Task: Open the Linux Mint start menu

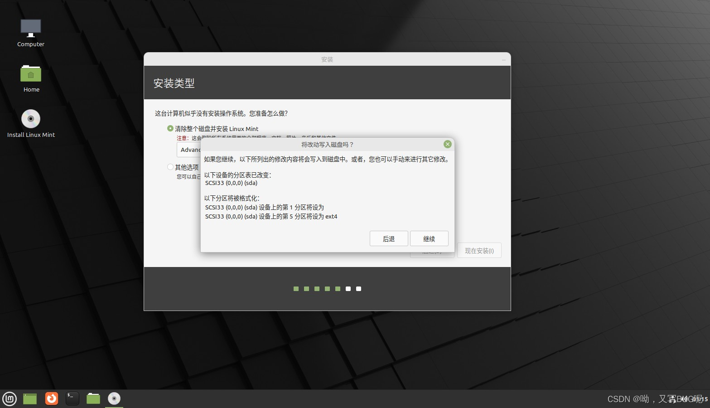Action: (x=9, y=398)
